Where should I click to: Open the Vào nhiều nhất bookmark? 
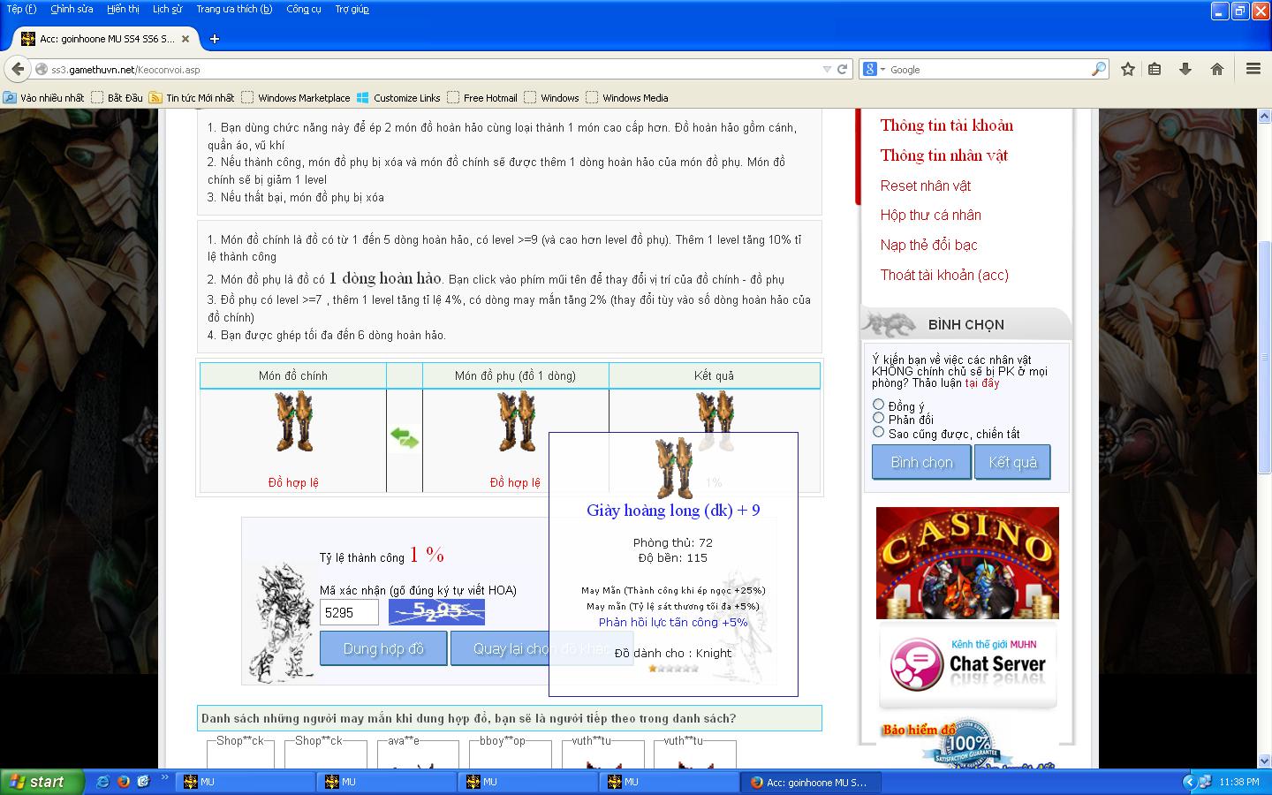(x=44, y=98)
